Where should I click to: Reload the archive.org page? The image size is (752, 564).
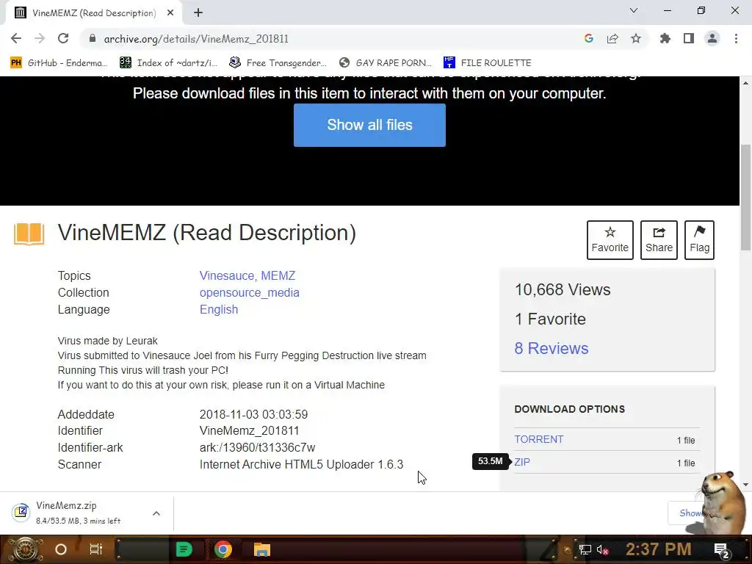(x=63, y=38)
